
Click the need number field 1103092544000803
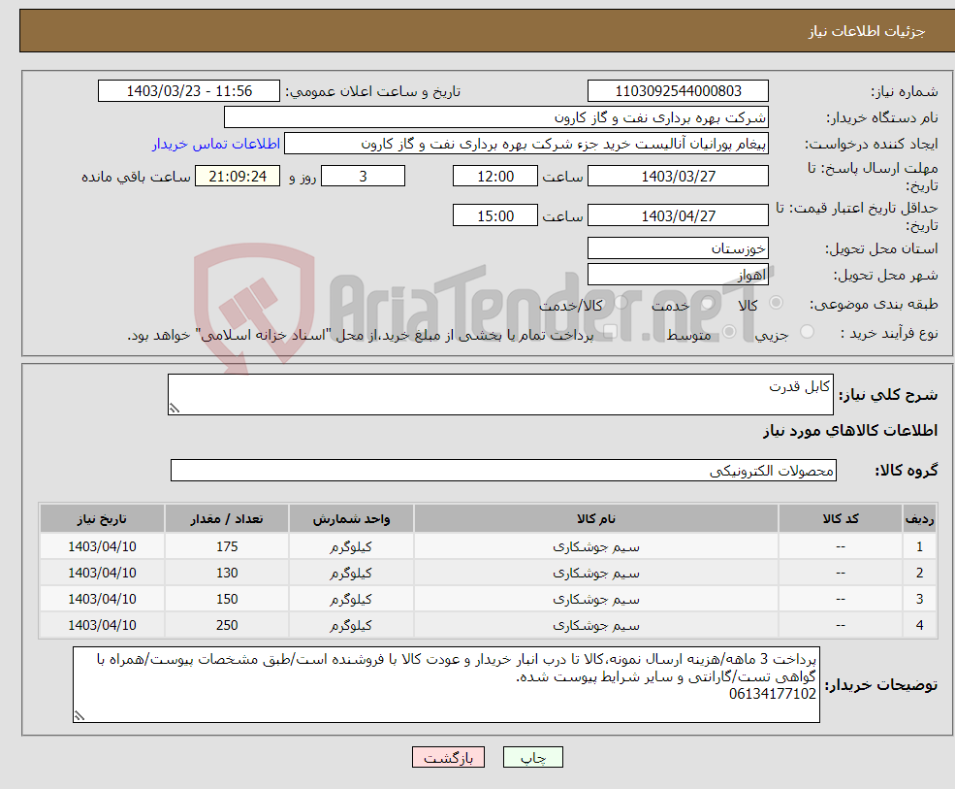click(678, 91)
